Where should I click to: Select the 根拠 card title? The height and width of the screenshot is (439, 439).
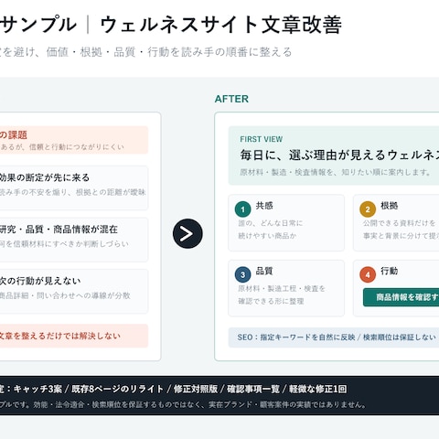pos(390,206)
